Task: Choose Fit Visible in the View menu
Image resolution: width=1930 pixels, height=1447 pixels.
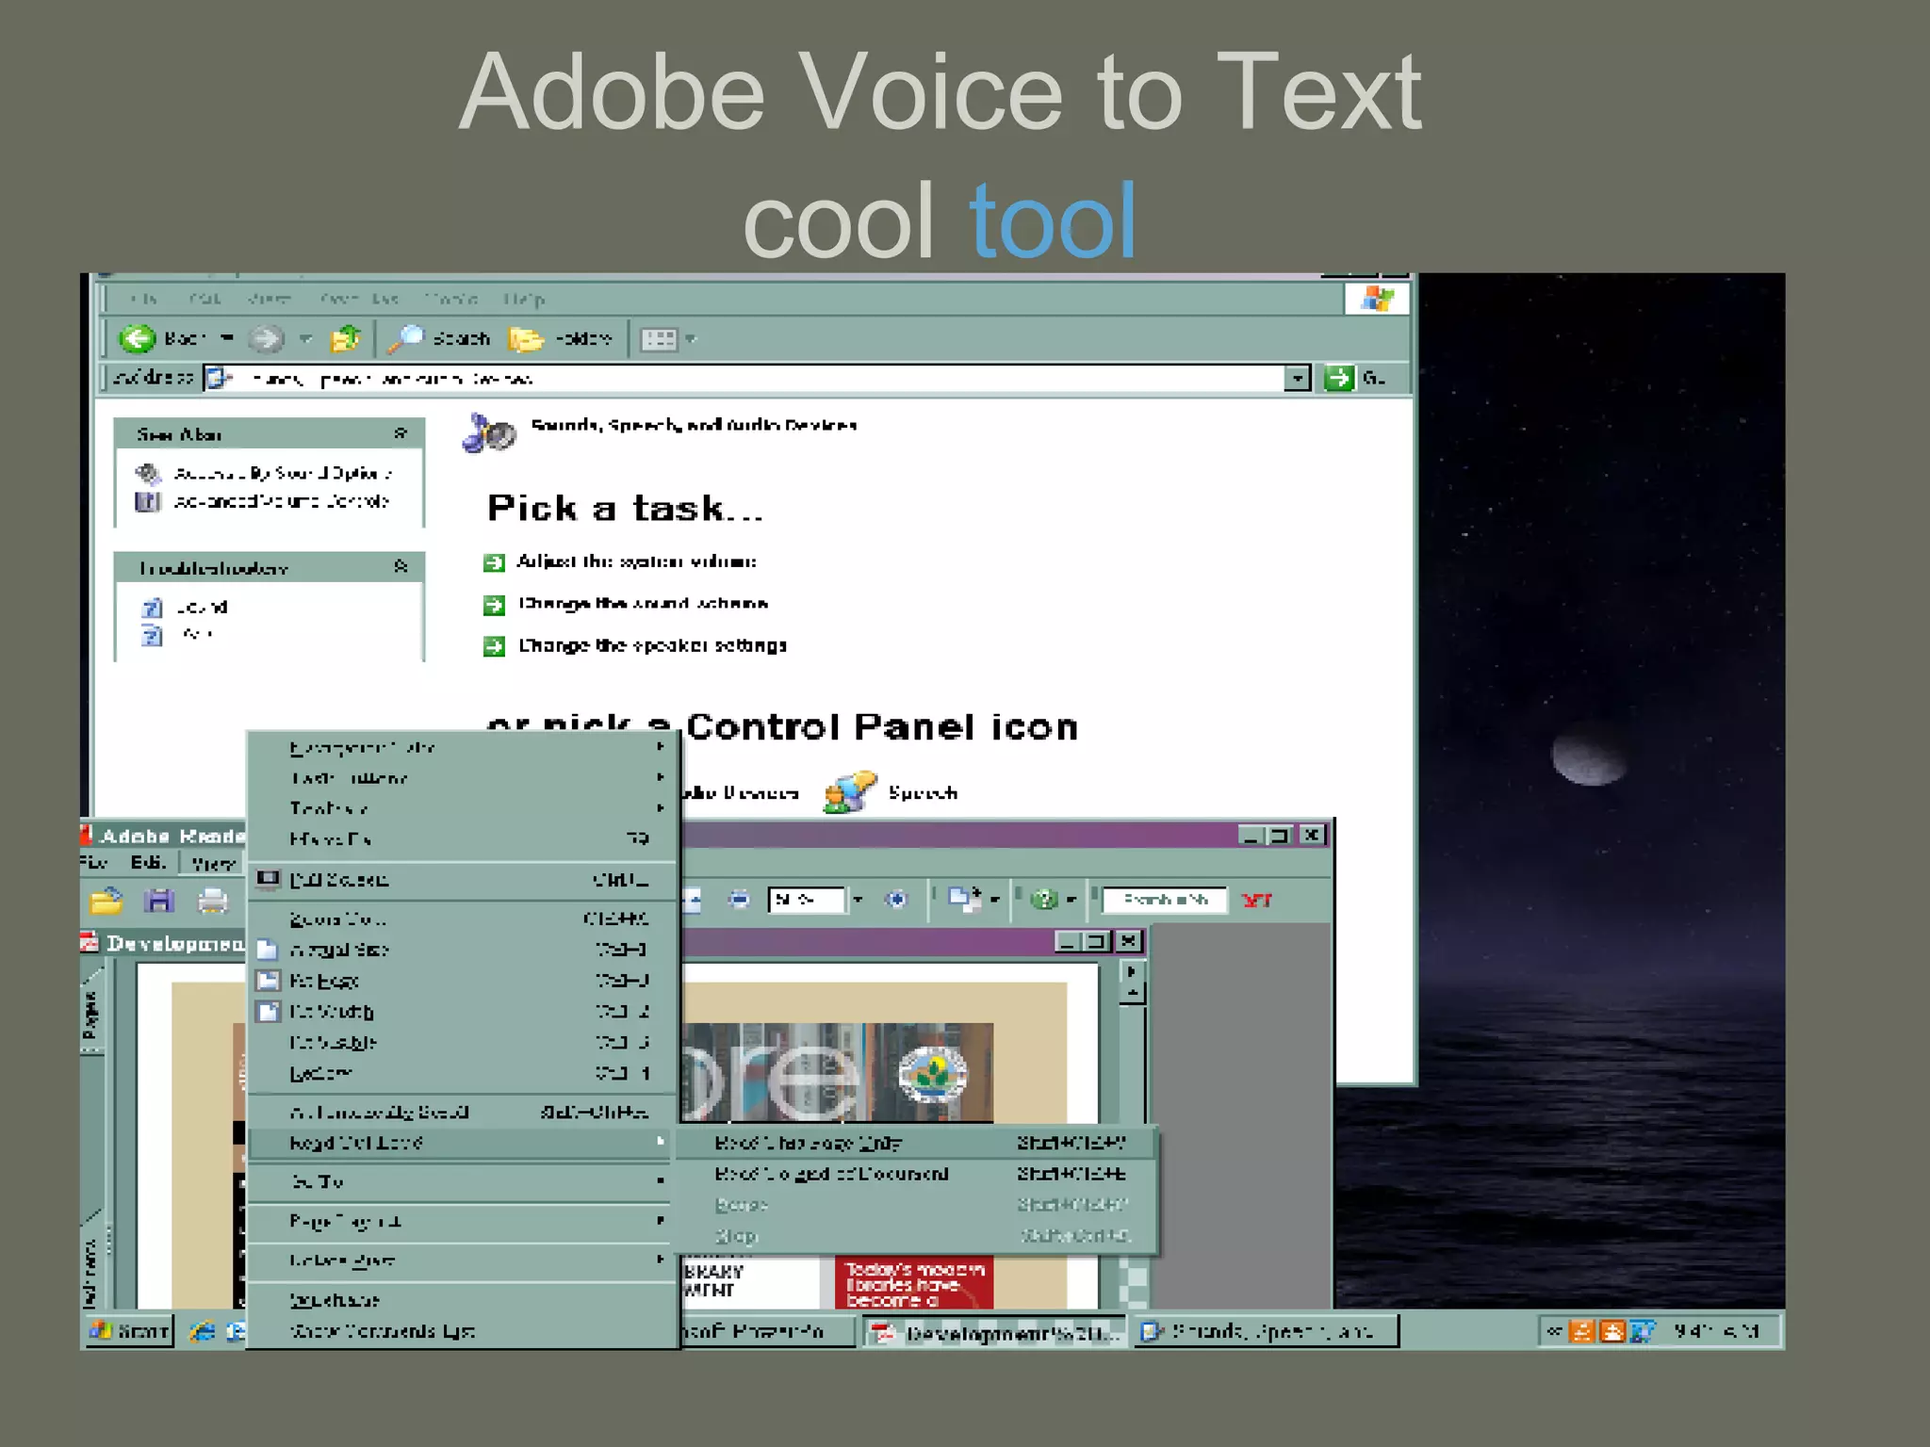Action: tap(462, 1043)
